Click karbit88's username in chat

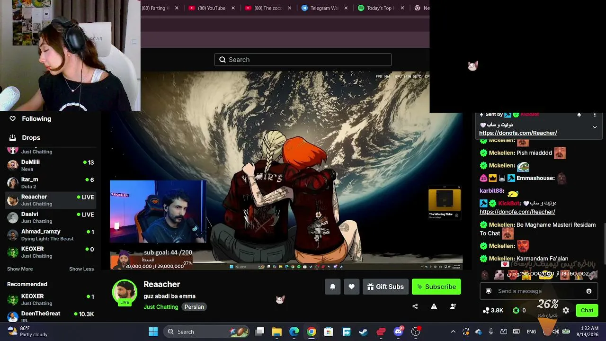pyautogui.click(x=492, y=191)
